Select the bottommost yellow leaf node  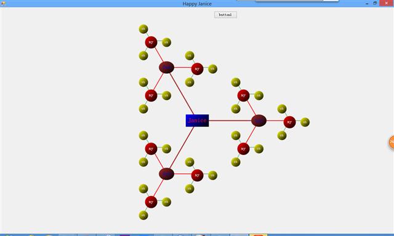(143, 215)
